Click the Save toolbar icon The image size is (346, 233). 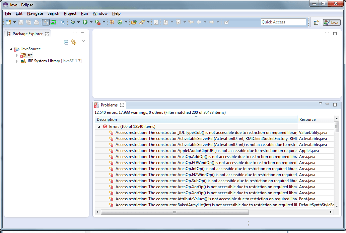[x=21, y=22]
